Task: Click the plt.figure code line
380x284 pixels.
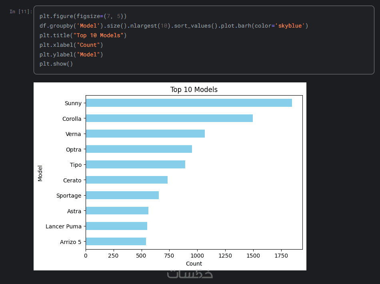Action: click(83, 16)
